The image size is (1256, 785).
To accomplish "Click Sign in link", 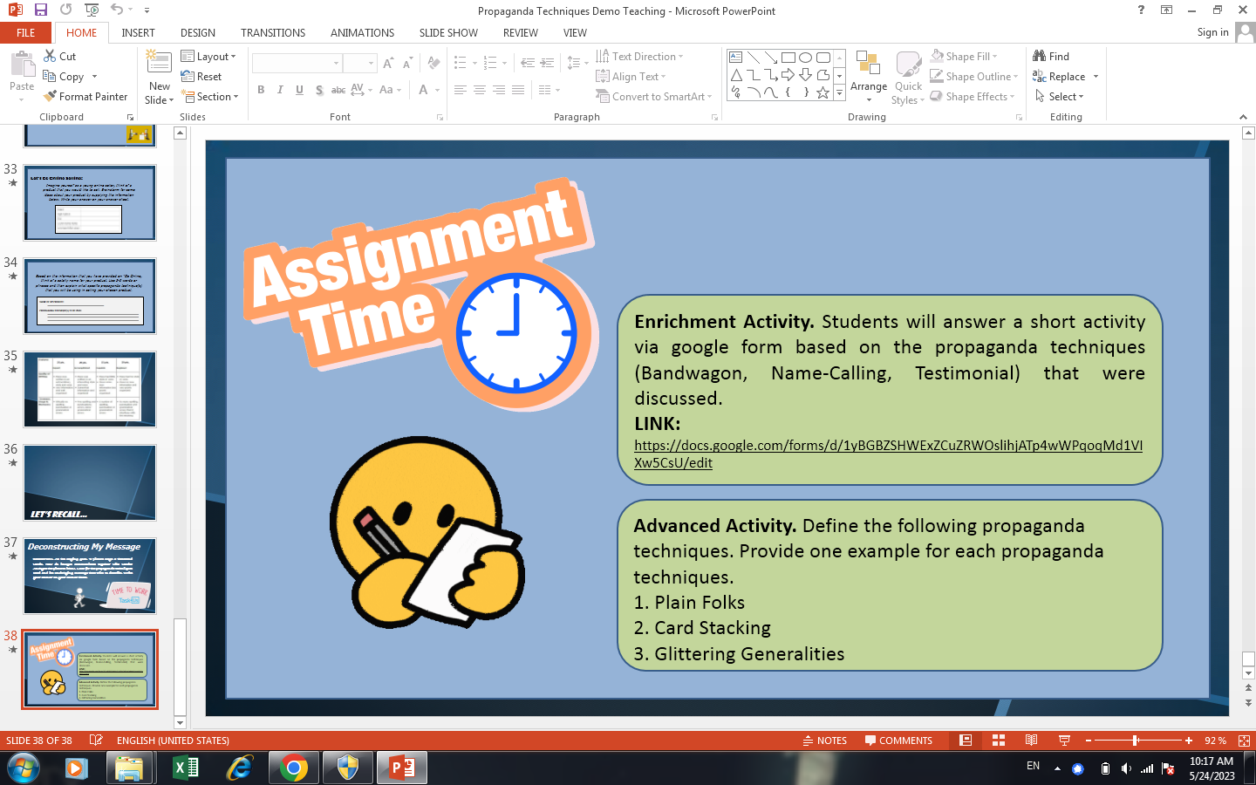I will pos(1212,32).
